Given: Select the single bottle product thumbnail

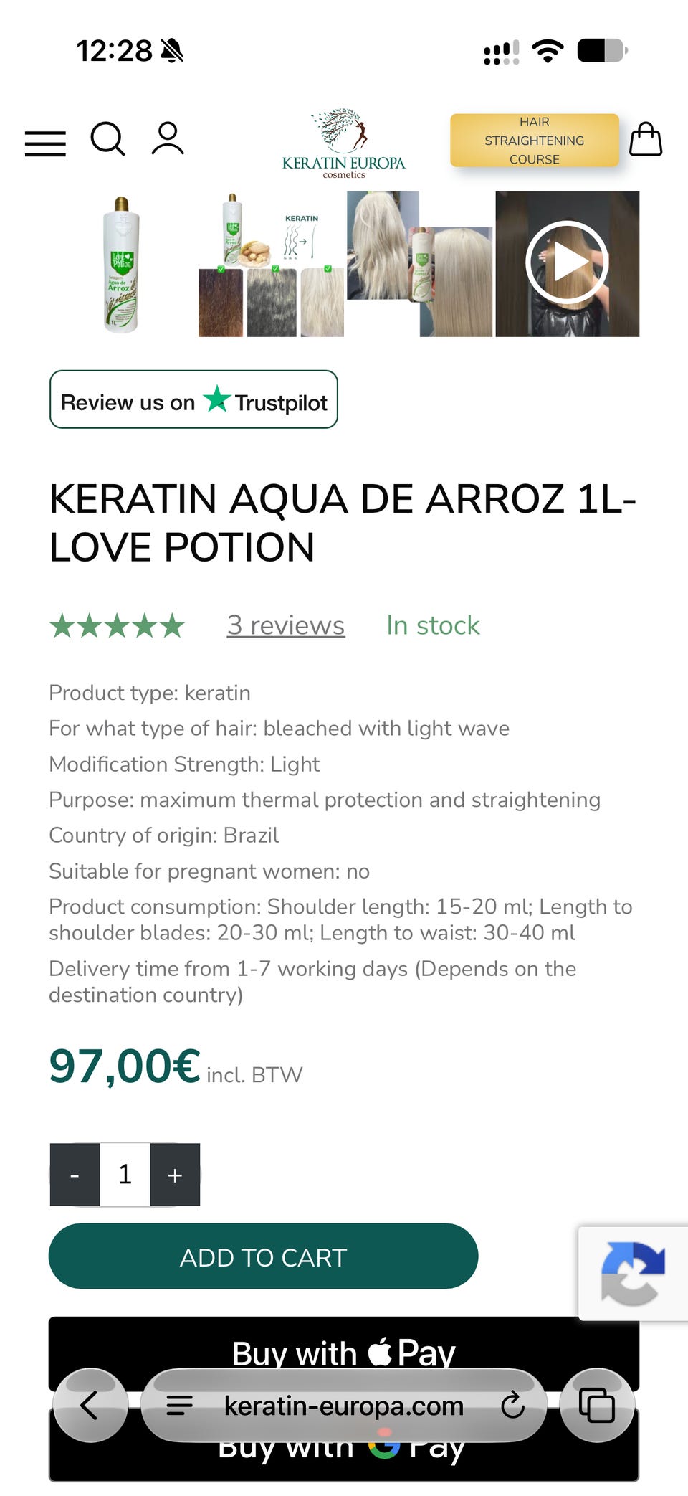Looking at the screenshot, I should 122,264.
